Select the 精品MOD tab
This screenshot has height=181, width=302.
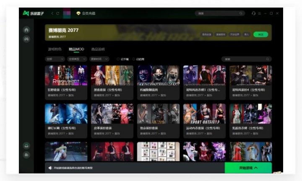coord(76,49)
